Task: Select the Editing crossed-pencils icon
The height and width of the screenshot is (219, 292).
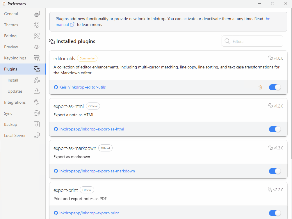Action: click(36, 36)
